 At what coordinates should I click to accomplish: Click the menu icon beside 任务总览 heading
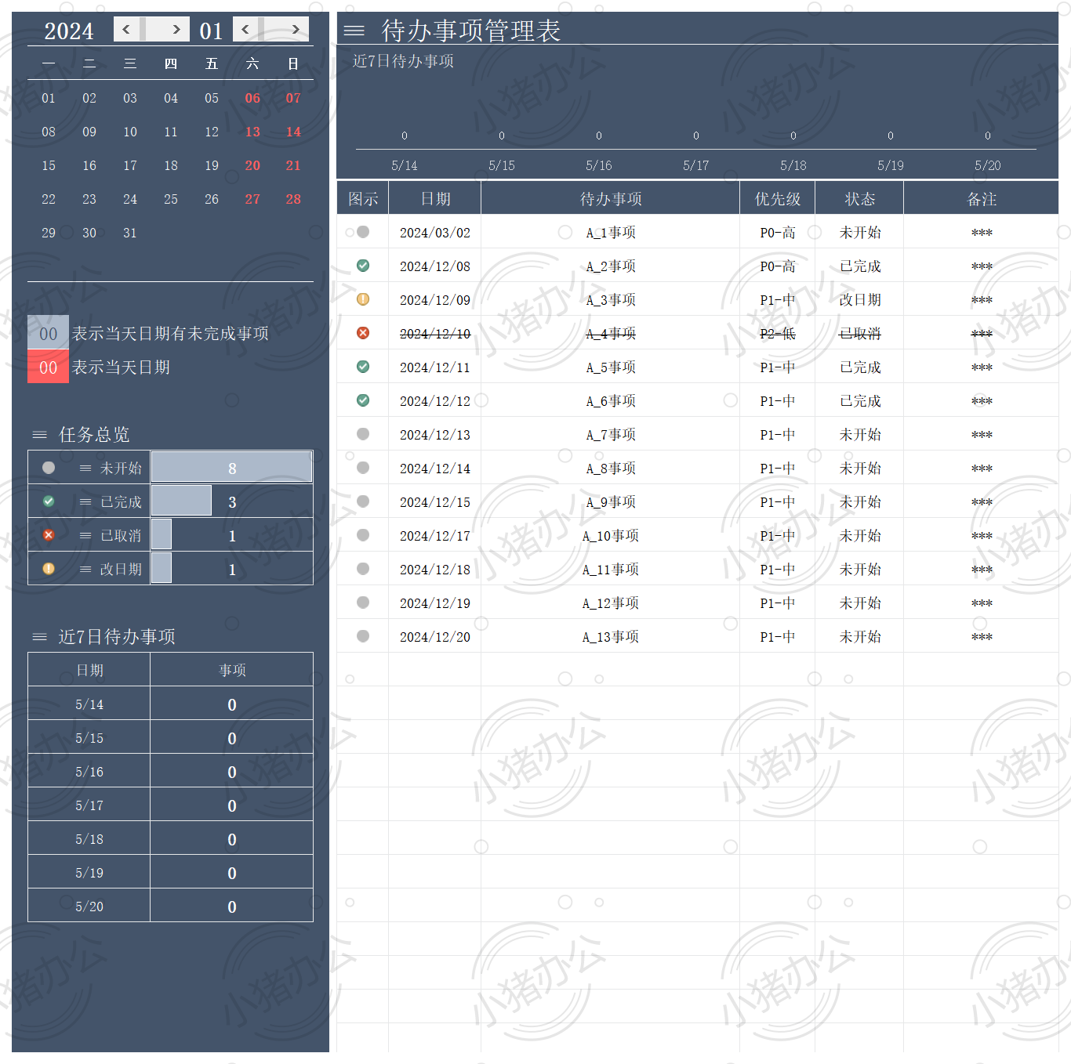click(39, 435)
